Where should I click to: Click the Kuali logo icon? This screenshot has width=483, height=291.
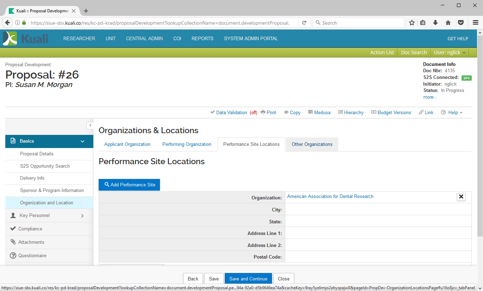pos(10,38)
